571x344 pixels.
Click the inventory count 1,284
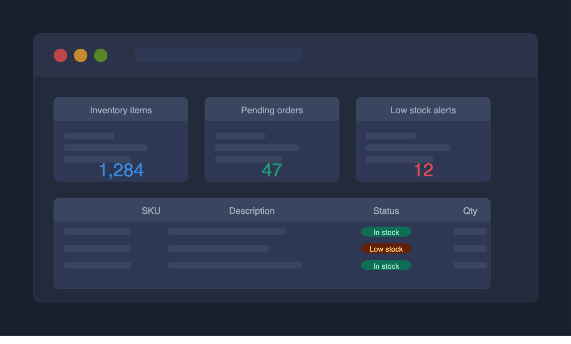click(121, 170)
